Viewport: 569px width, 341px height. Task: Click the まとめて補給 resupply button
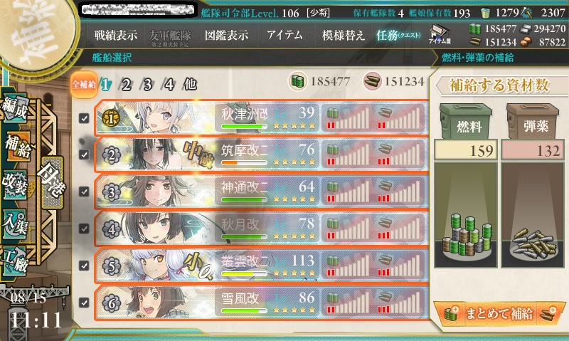tap(499, 313)
